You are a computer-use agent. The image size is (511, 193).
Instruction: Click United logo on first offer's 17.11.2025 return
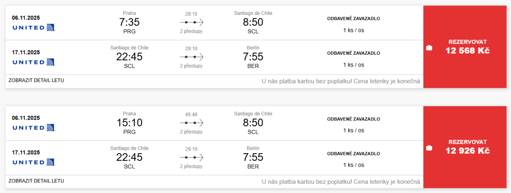click(34, 62)
